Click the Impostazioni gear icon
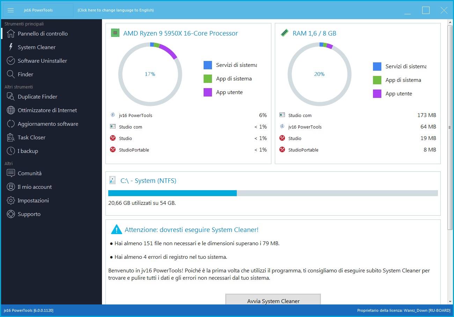Image resolution: width=454 pixels, height=317 pixels. pos(11,200)
